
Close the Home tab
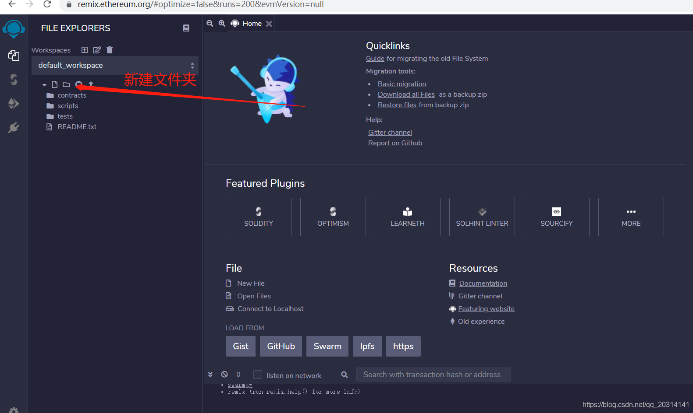(x=269, y=24)
